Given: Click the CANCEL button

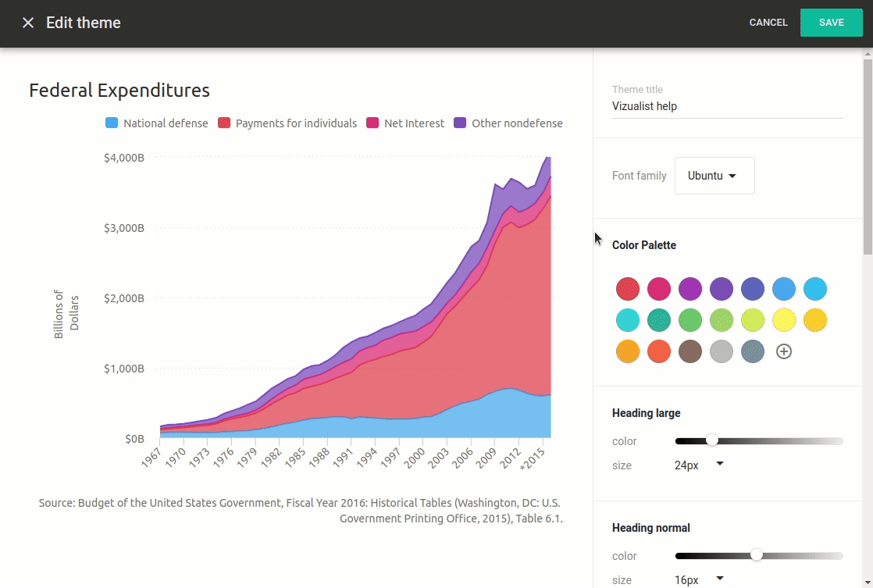Looking at the screenshot, I should coord(768,23).
